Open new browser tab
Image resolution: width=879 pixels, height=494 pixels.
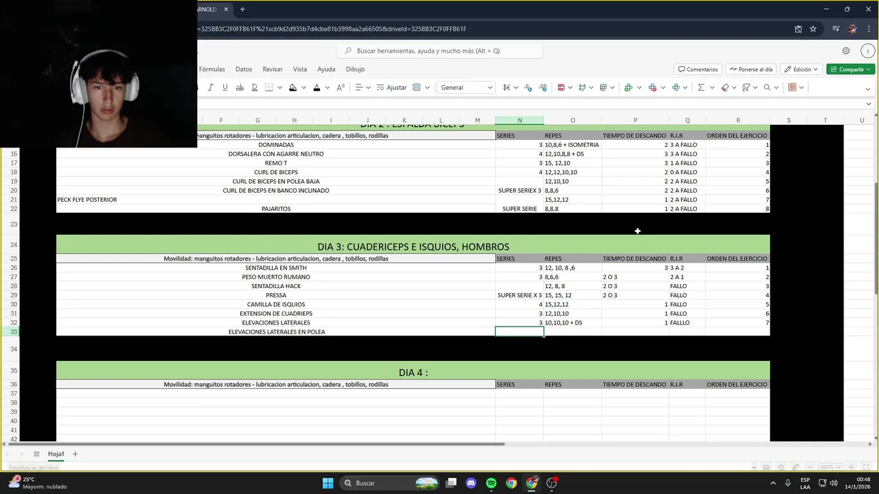[x=242, y=9]
